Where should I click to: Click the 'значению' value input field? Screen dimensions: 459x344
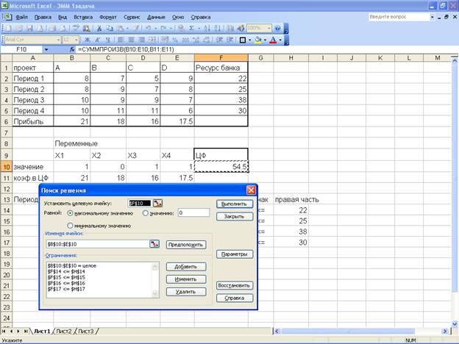193,213
